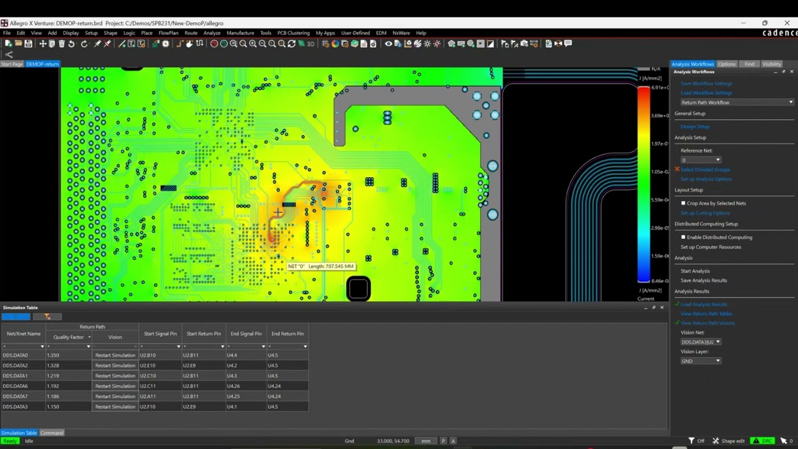Click the Open folder icon
This screenshot has width=798, height=449.
[x=18, y=44]
